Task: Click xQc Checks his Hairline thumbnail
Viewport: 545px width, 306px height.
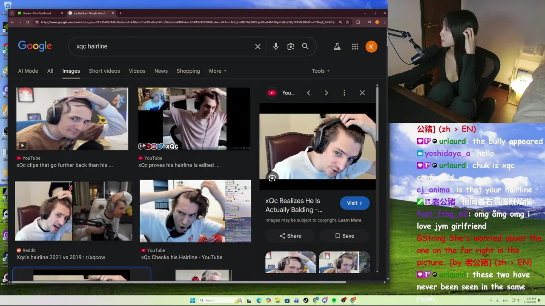Action: (x=195, y=211)
